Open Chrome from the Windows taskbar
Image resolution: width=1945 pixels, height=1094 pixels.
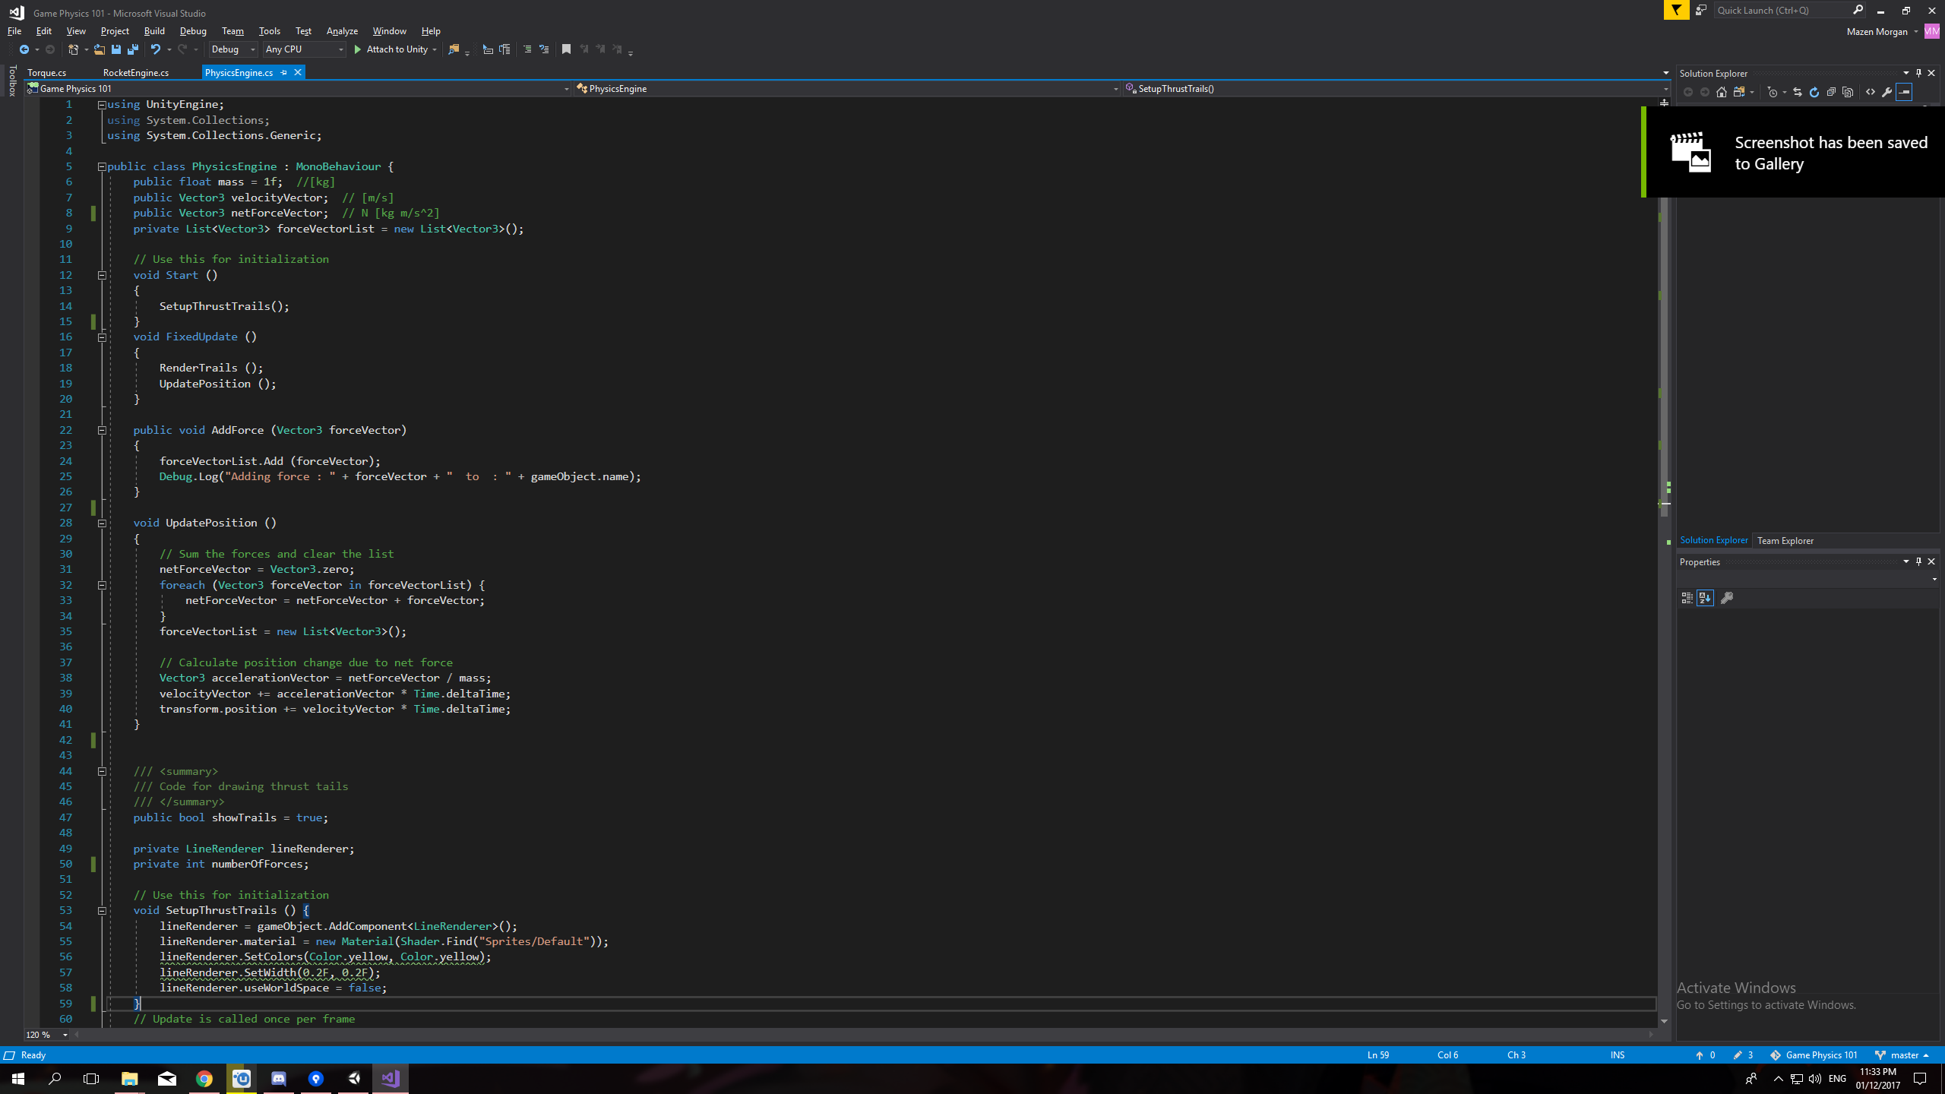pyautogui.click(x=204, y=1078)
